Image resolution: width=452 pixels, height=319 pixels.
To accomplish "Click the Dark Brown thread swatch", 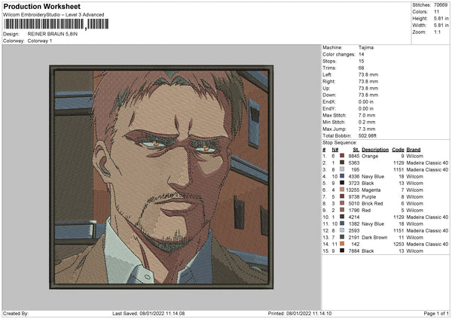I will click(342, 238).
